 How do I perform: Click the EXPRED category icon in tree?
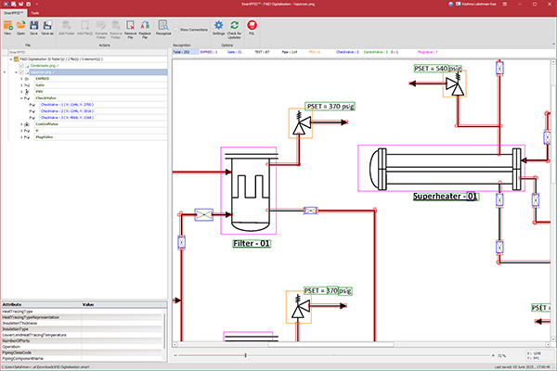[x=27, y=79]
